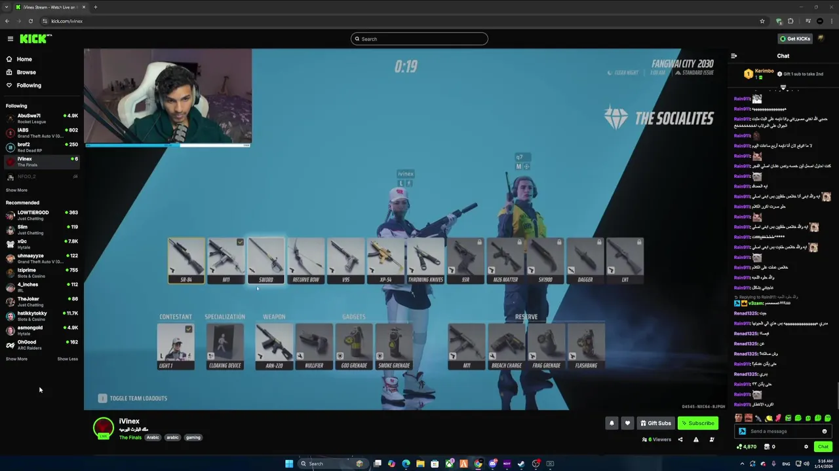Collapse Recommended list with Show Less
839x471 pixels.
coord(67,359)
